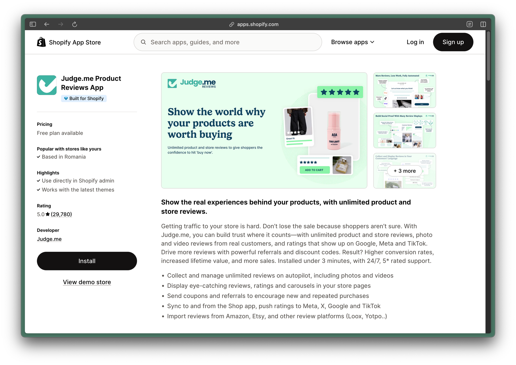The height and width of the screenshot is (365, 516).
Task: Toggle the browser sidebar icon
Action: [33, 24]
